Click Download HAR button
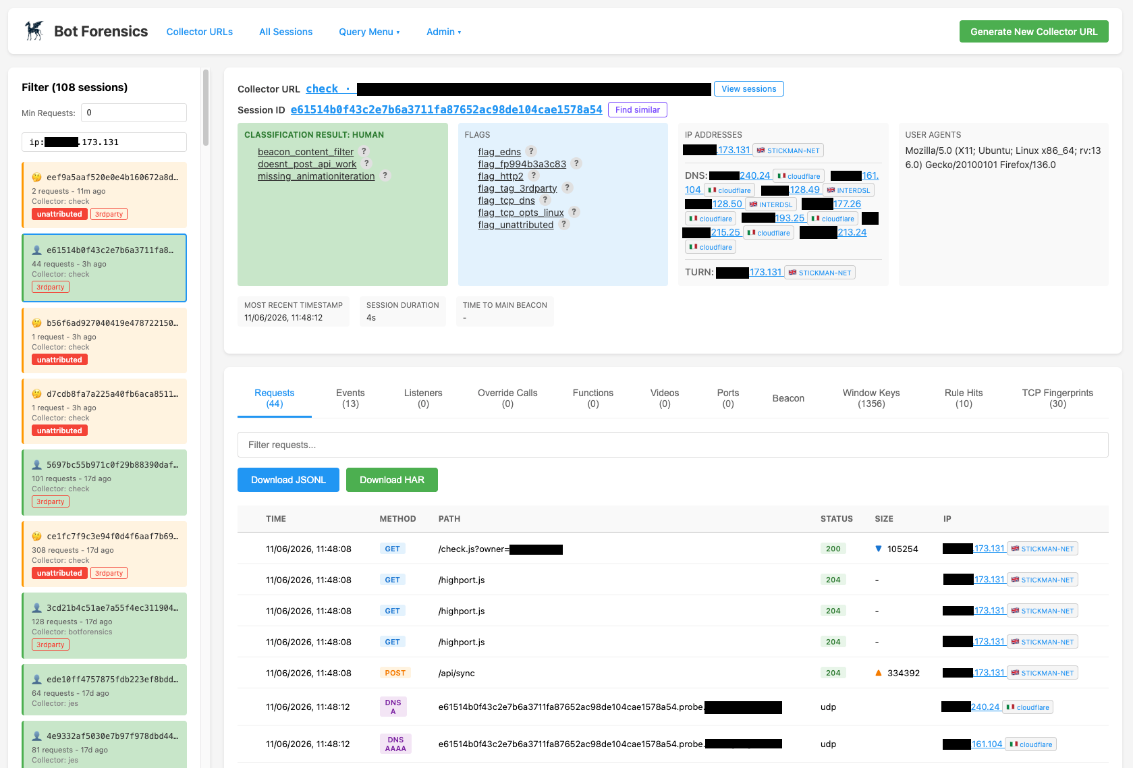The width and height of the screenshot is (1133, 768). click(392, 480)
